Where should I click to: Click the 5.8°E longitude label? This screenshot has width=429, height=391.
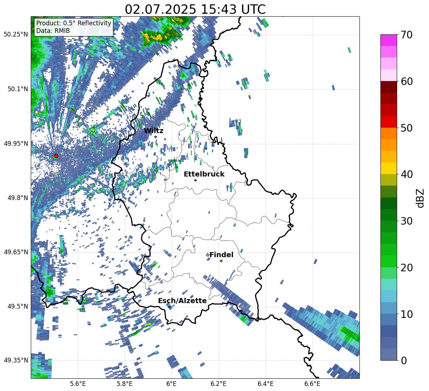point(125,384)
